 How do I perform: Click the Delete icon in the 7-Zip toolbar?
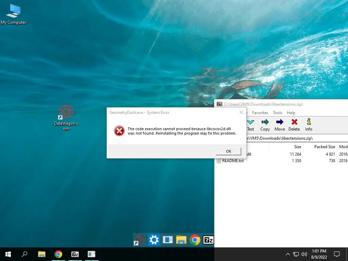point(294,125)
